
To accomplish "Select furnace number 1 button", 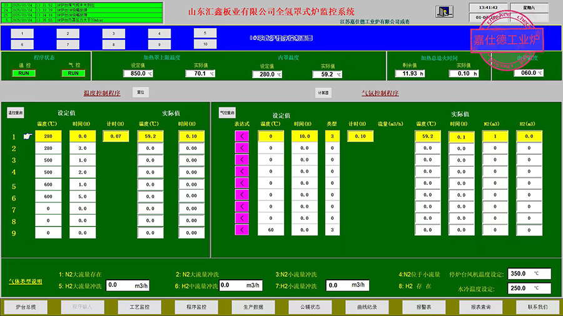I will pyautogui.click(x=22, y=34).
